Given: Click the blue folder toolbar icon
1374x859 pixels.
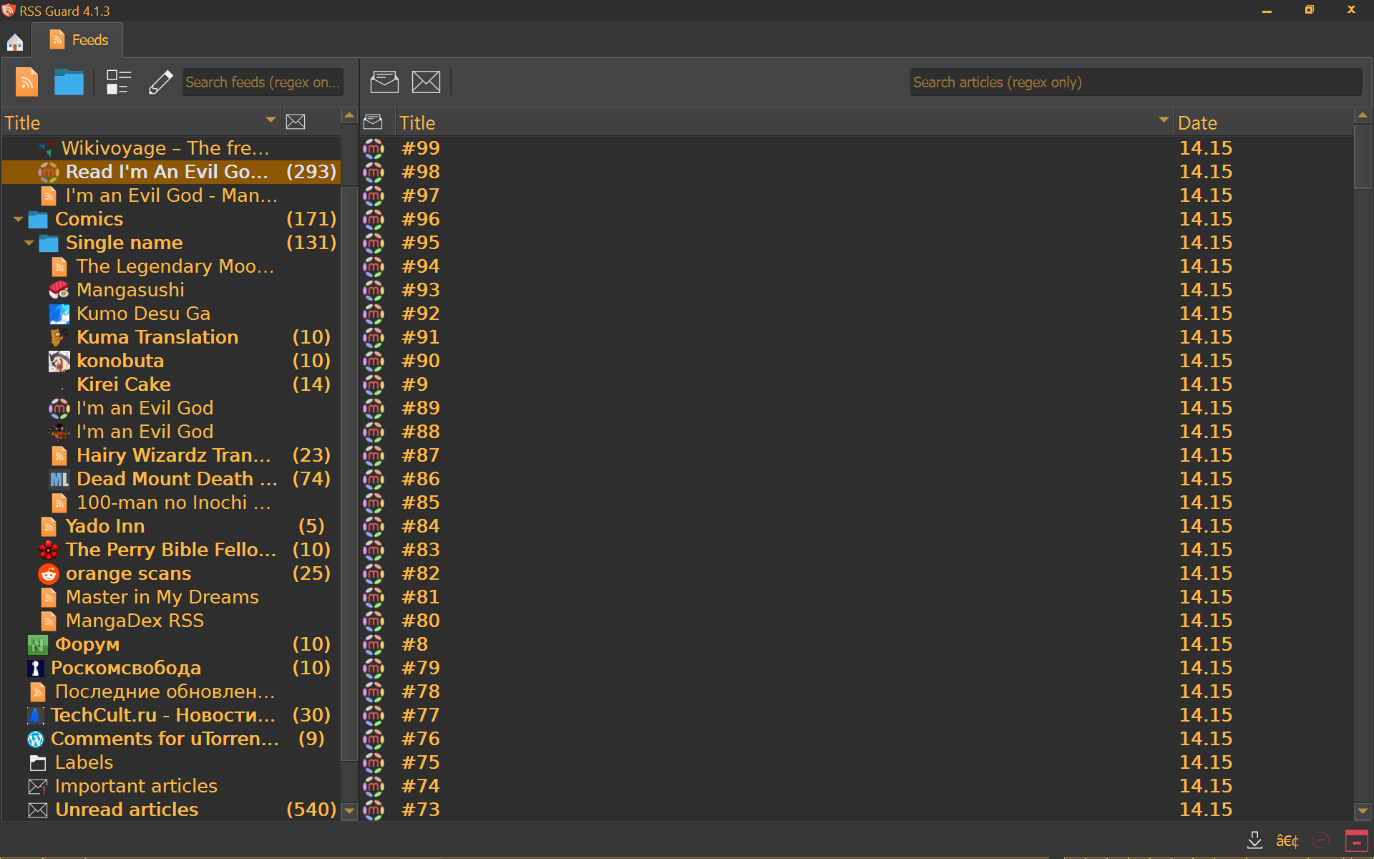Looking at the screenshot, I should tap(69, 82).
